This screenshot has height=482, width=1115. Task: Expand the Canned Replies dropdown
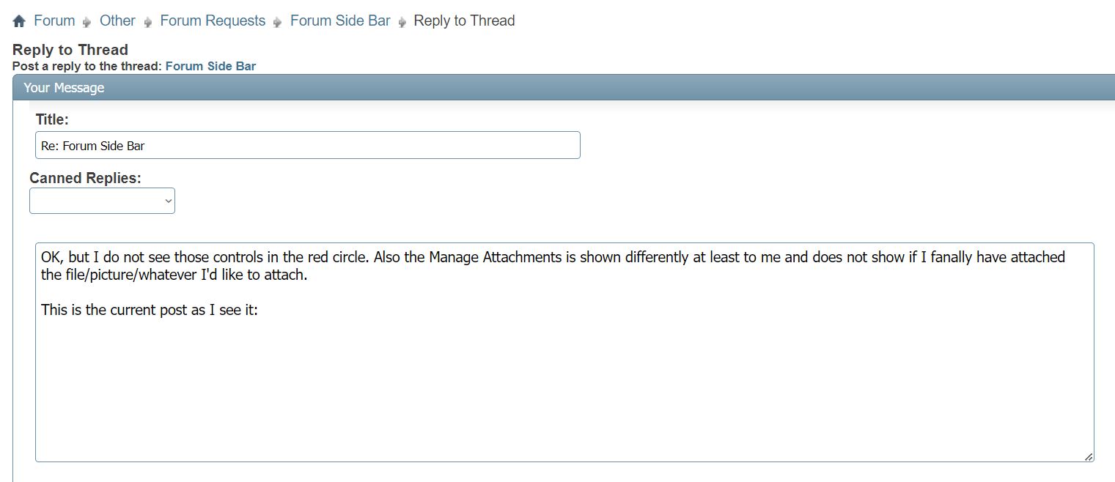102,201
